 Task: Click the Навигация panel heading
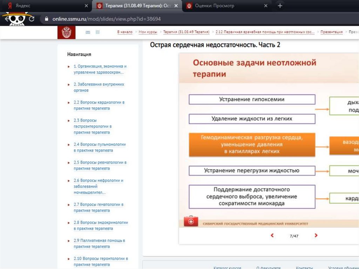click(x=79, y=54)
